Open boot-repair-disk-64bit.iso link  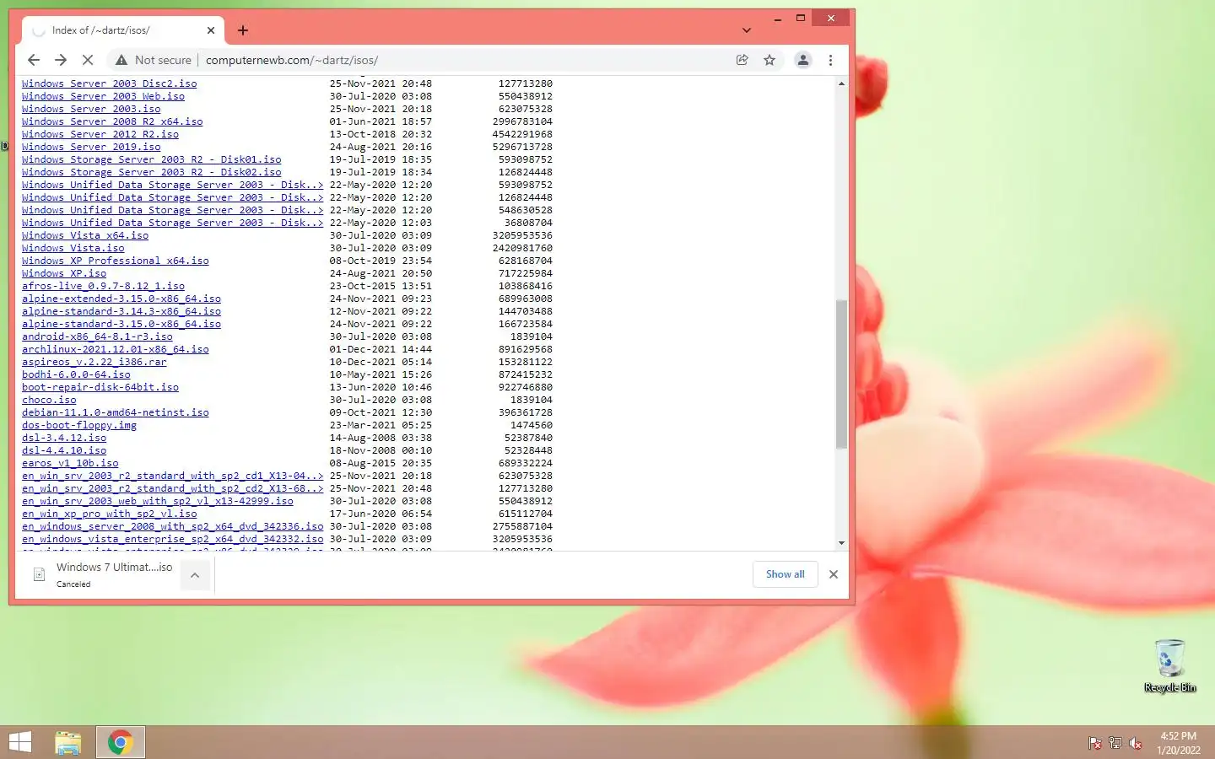pos(100,387)
